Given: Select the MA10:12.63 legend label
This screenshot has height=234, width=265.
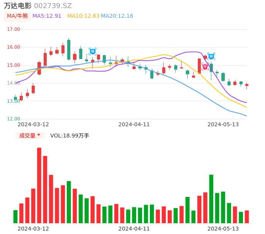Looking at the screenshot, I should (x=83, y=16).
